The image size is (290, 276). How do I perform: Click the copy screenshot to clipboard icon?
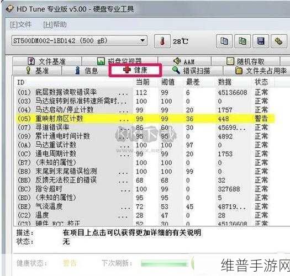(242, 41)
